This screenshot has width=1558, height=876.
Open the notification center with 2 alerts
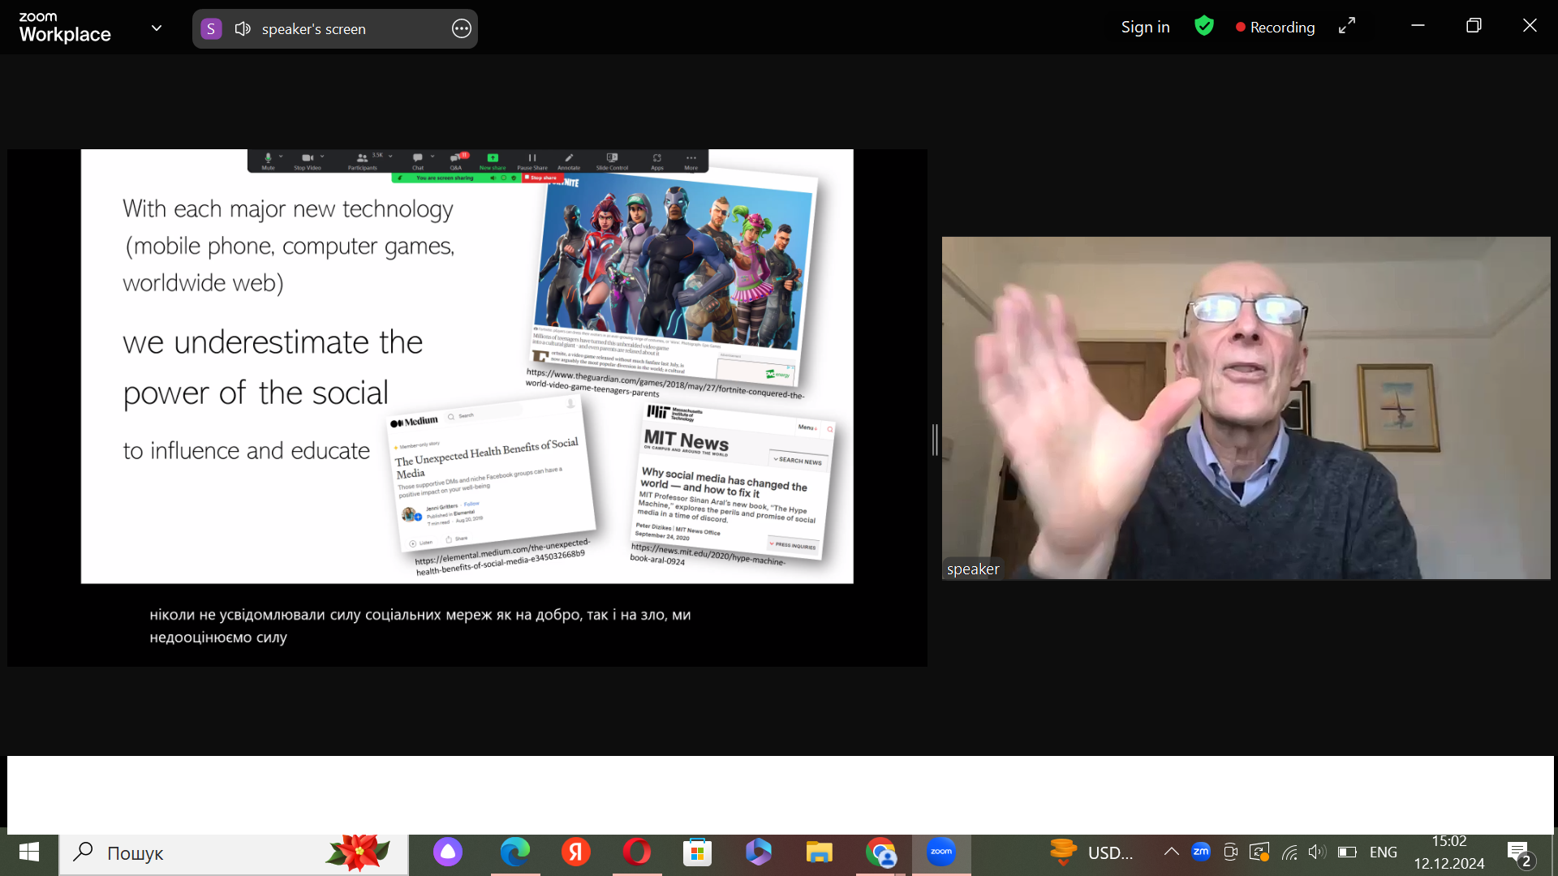pos(1520,853)
